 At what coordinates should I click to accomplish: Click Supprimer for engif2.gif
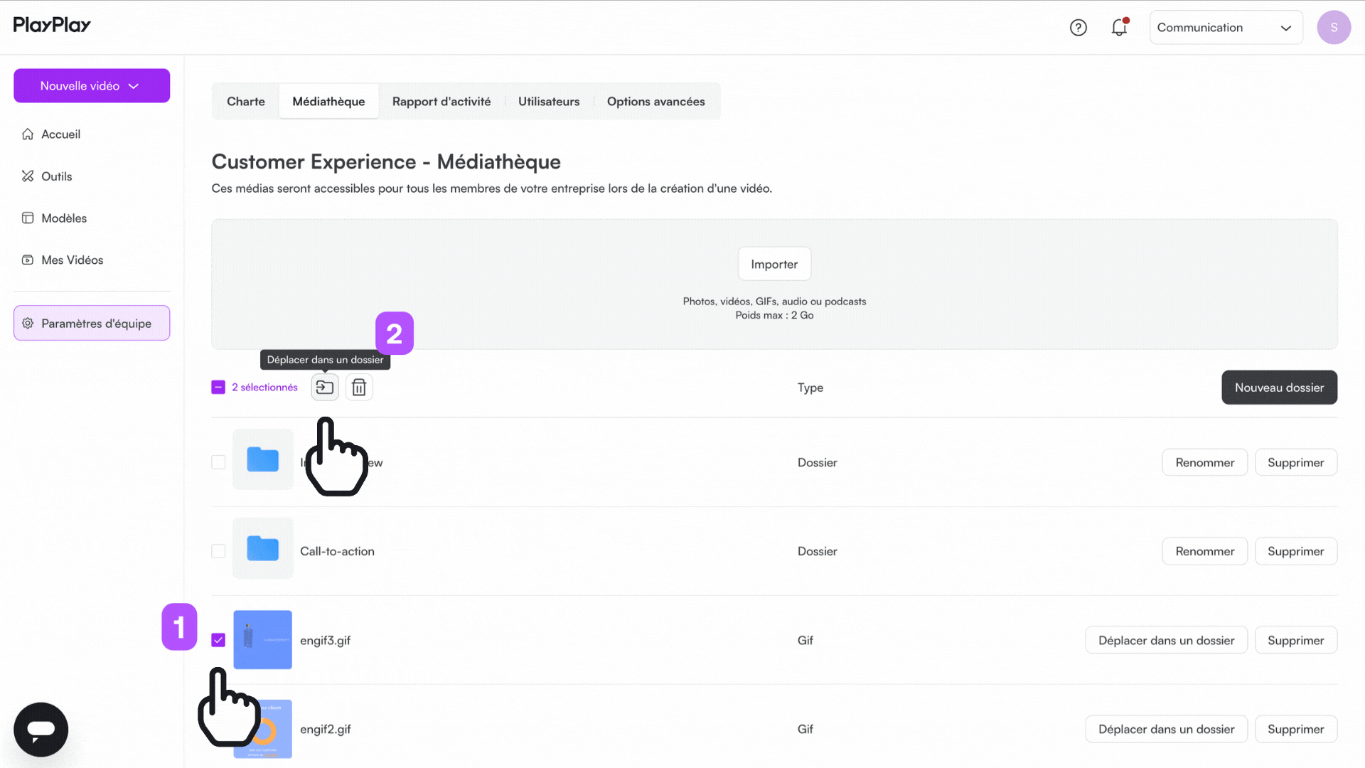tap(1295, 729)
